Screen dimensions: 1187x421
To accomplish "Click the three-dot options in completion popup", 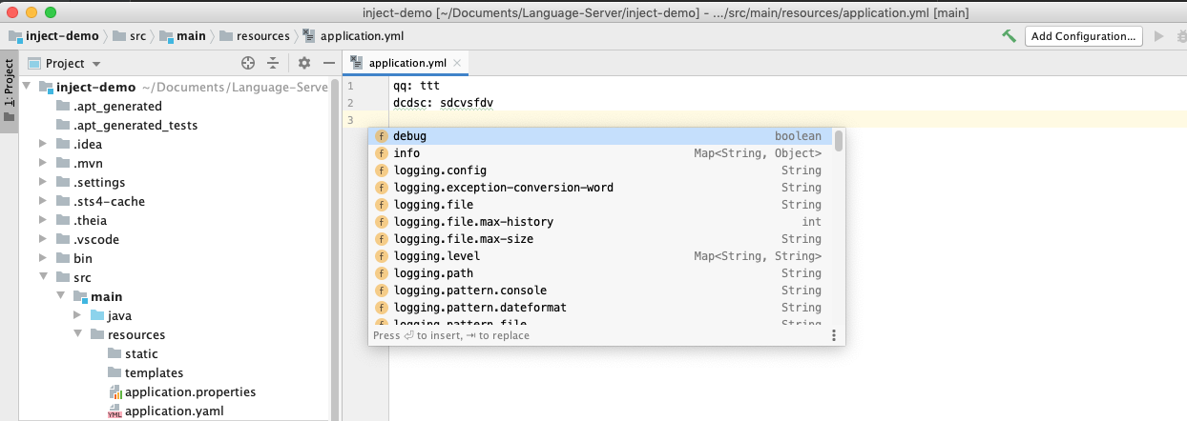I will click(833, 335).
